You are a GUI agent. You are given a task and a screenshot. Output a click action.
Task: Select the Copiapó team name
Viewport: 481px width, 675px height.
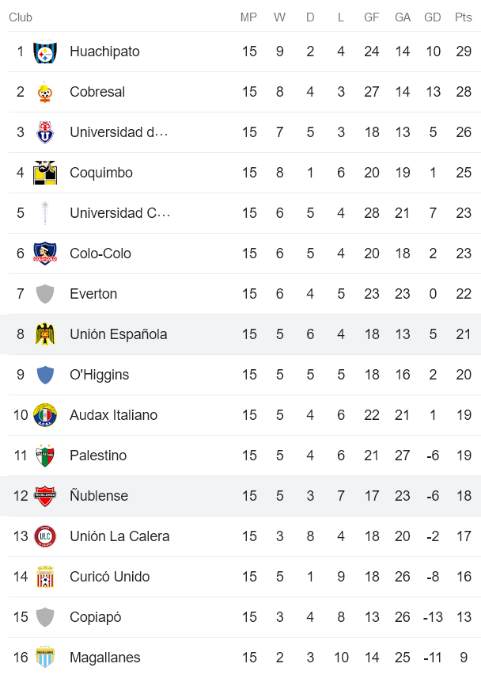pos(95,616)
